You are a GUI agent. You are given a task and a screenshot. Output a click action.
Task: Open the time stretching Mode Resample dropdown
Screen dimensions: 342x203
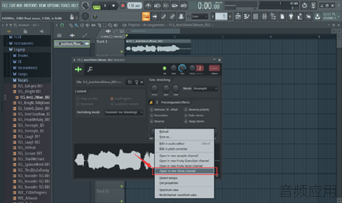[x=205, y=89]
